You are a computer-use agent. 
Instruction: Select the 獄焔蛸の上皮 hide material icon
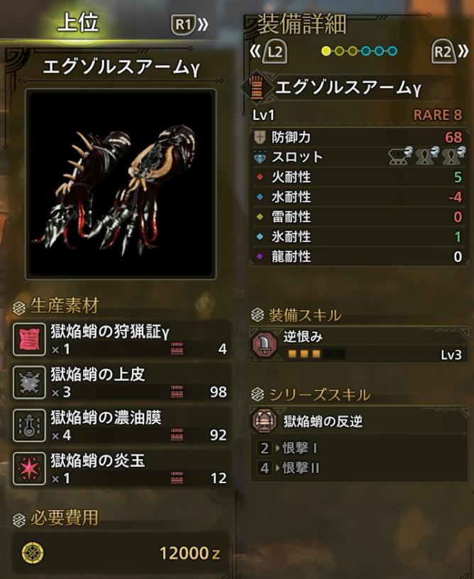pos(29,382)
